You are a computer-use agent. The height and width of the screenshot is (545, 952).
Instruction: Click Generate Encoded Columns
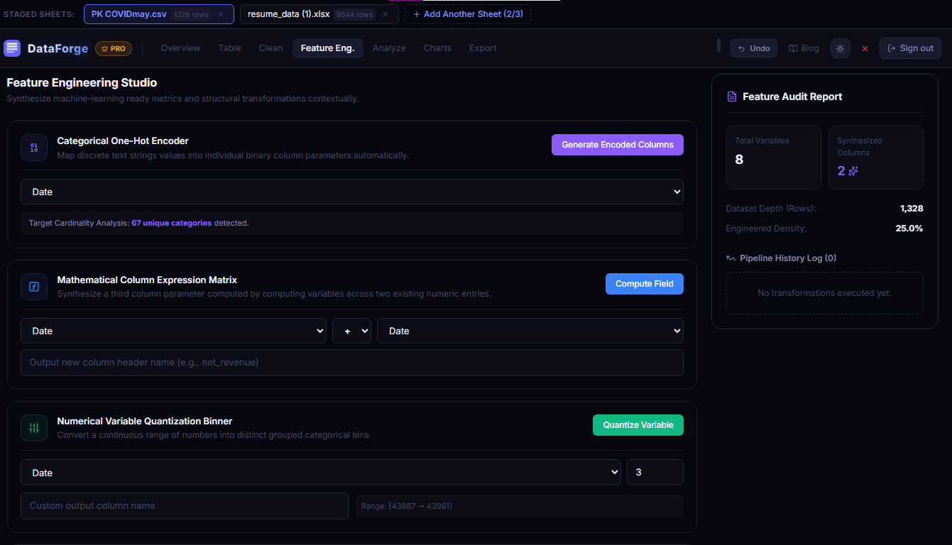pyautogui.click(x=618, y=145)
